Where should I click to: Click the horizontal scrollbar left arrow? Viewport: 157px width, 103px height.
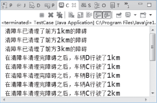click(x=4, y=100)
